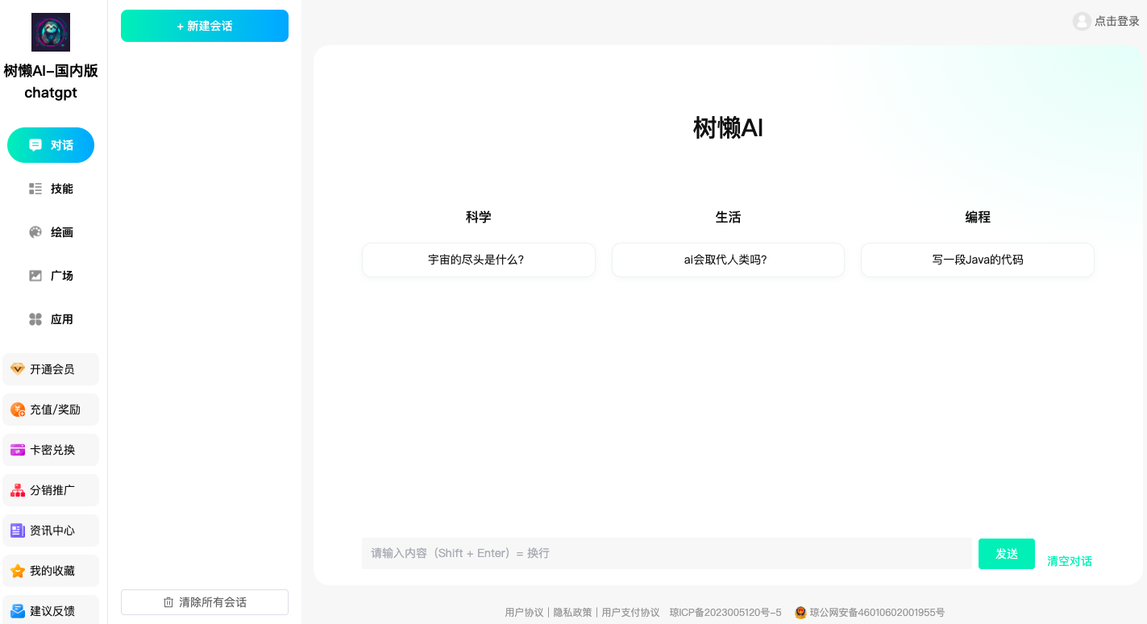Open 琼公网安备46010602001955号 link

coord(877,613)
